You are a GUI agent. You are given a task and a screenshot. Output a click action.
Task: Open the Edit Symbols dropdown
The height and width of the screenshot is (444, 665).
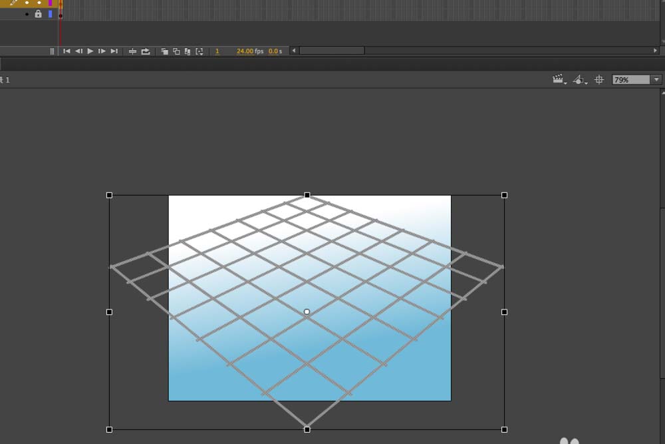point(579,80)
